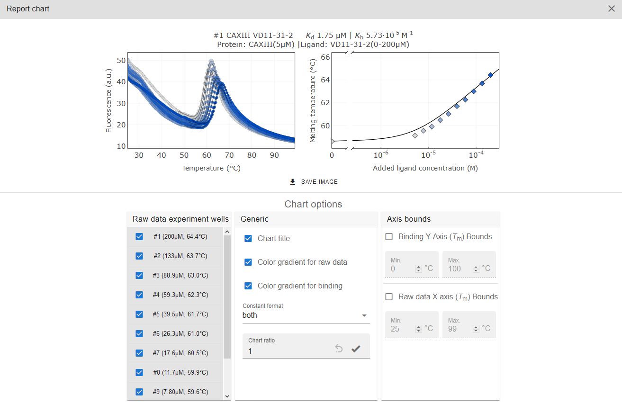Click the zero-ligand marker on binding plot
Screen dimensions: 622x404
(x=332, y=141)
